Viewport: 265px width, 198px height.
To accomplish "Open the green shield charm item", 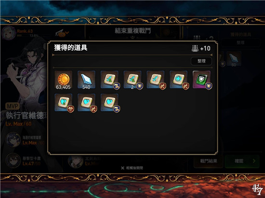I will (x=201, y=80).
